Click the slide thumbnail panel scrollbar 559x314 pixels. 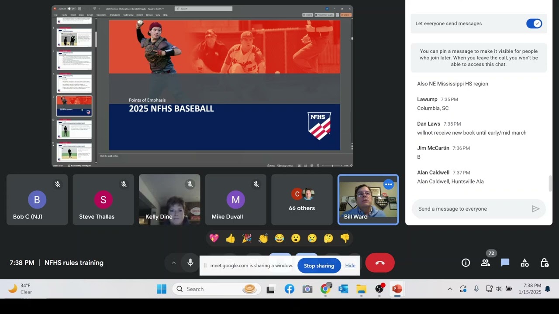(96, 39)
